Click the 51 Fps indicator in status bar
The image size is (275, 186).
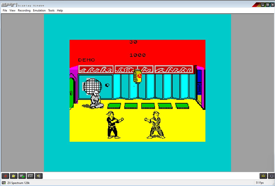[x=260, y=183]
